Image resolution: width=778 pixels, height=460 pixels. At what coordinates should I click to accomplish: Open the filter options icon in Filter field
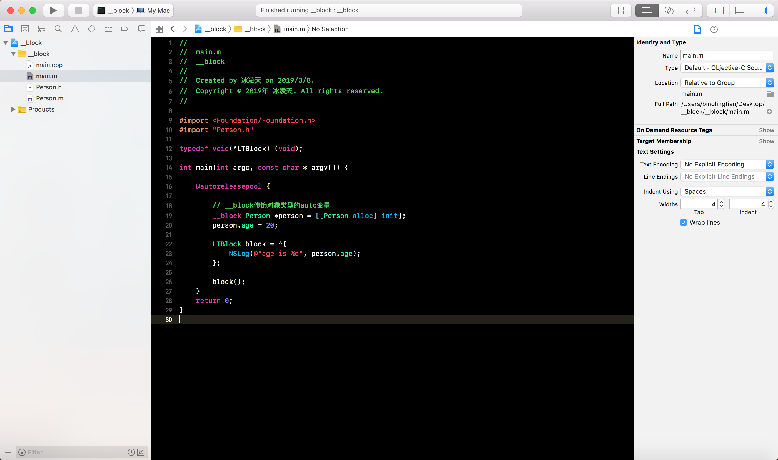[x=22, y=452]
